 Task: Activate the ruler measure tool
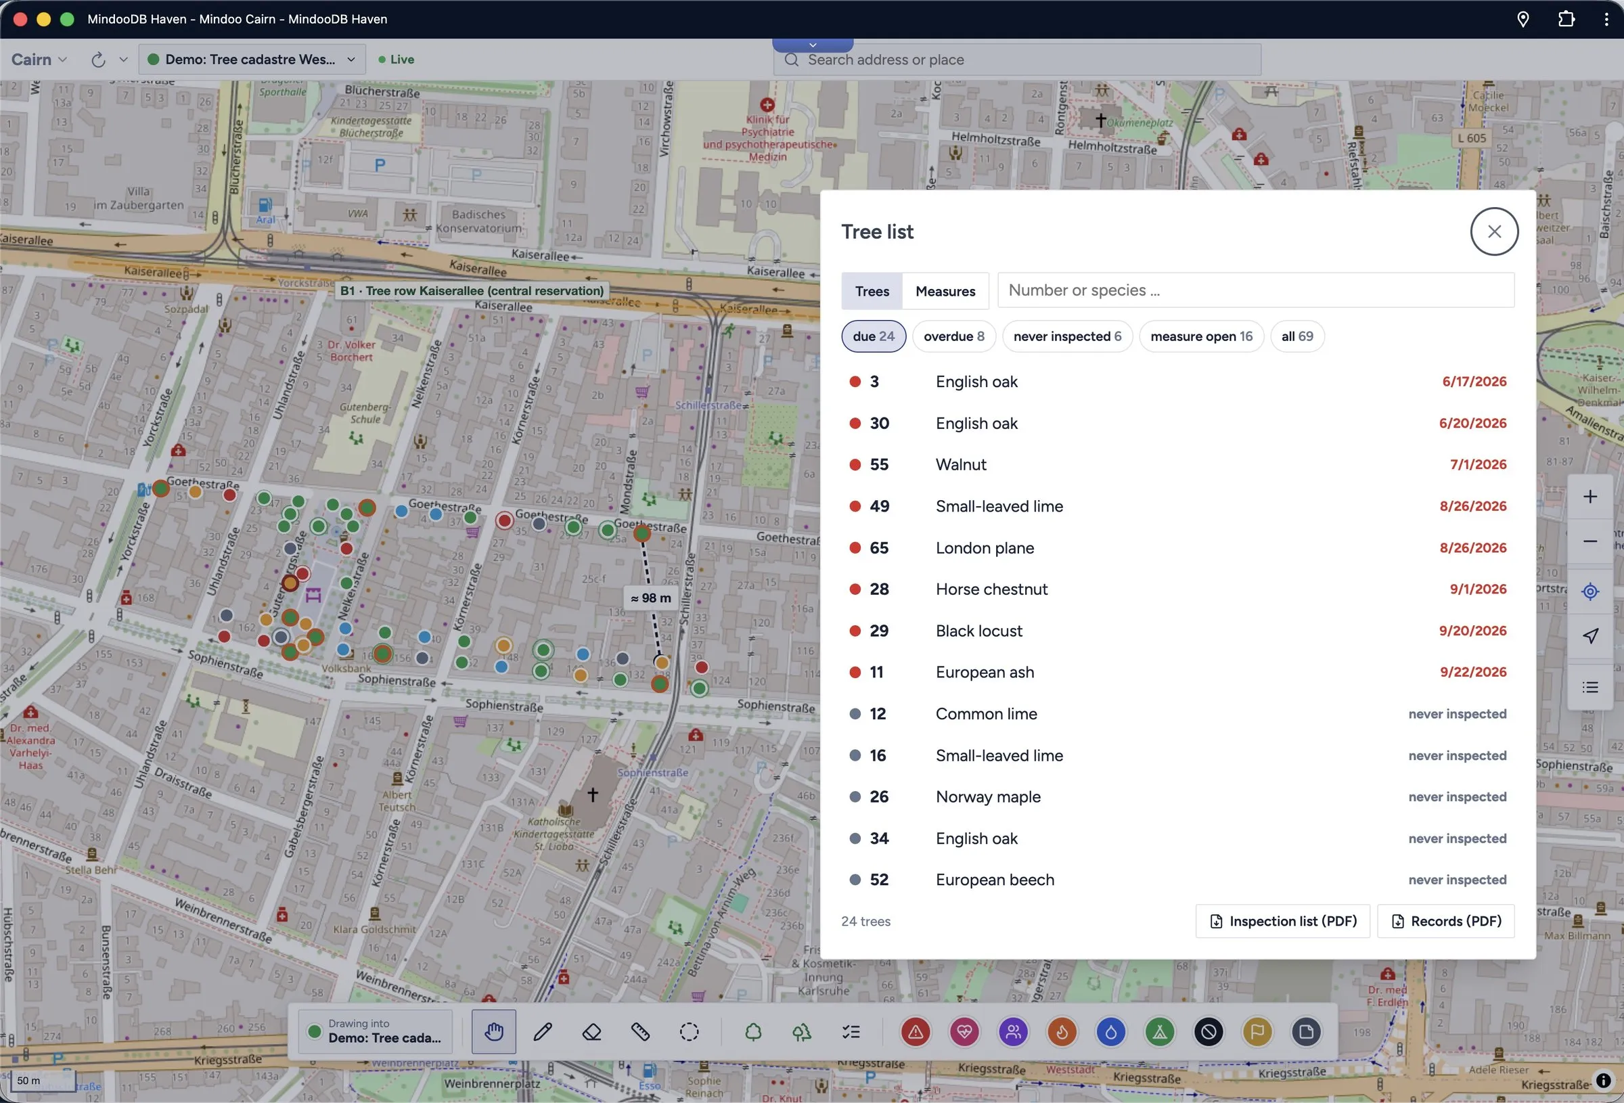click(640, 1032)
